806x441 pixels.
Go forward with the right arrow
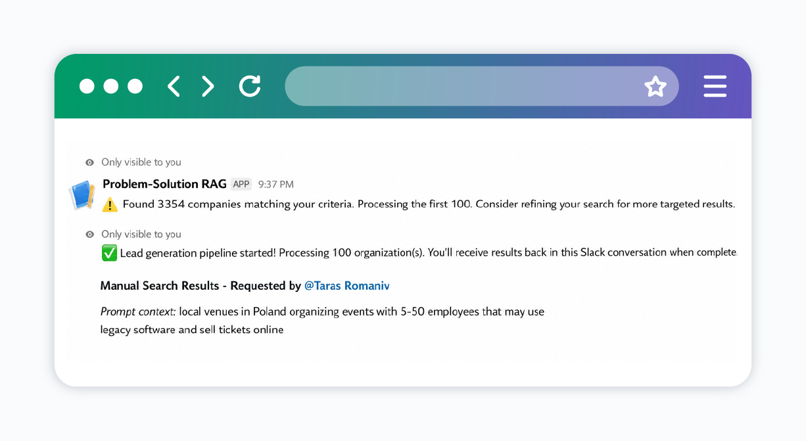pyautogui.click(x=208, y=86)
